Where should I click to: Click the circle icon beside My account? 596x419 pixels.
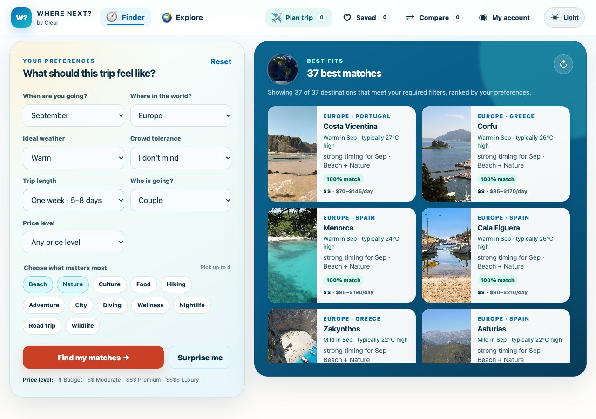[x=483, y=18]
